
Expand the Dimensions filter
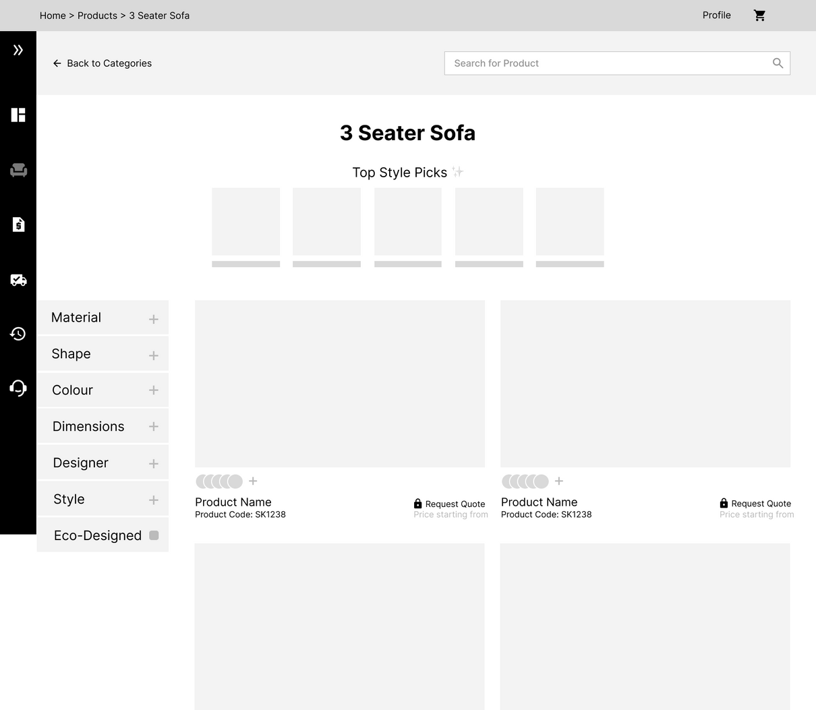coord(154,427)
